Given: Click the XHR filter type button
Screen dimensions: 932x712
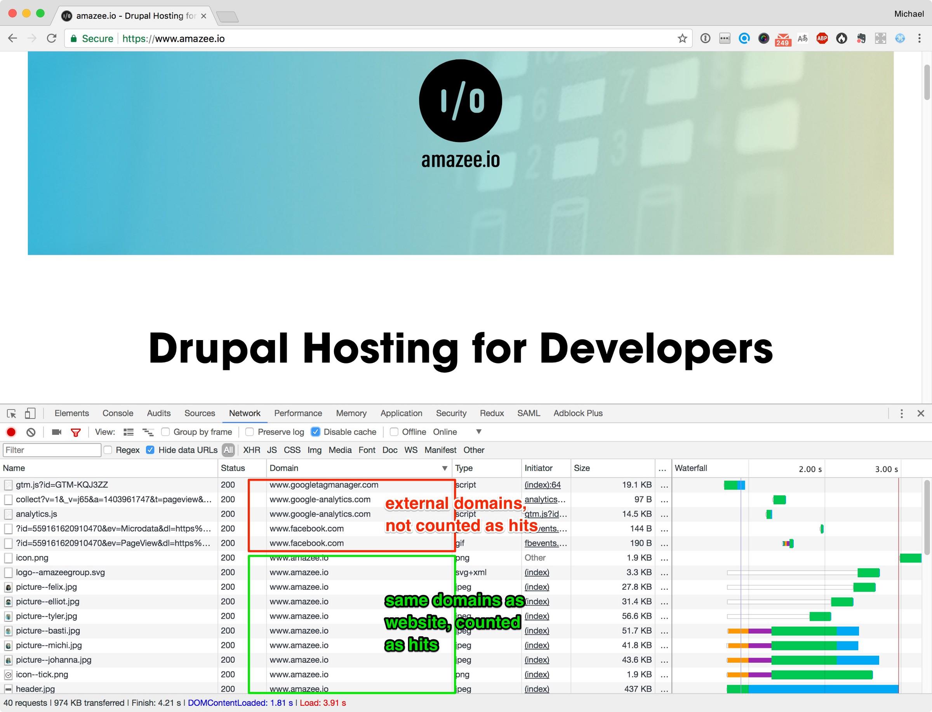Looking at the screenshot, I should (251, 450).
